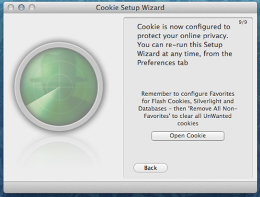Screen dimensions: 260x197
Task: Click the green radar scanner icon
Action: point(59,87)
